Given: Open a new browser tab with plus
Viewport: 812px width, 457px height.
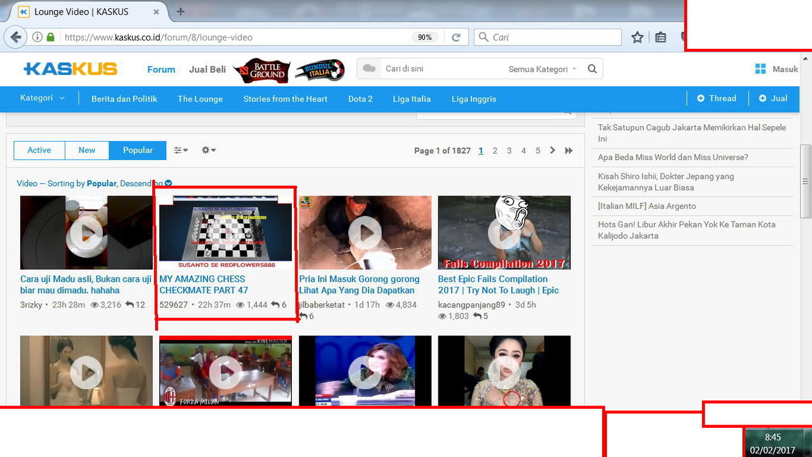Looking at the screenshot, I should point(181,11).
